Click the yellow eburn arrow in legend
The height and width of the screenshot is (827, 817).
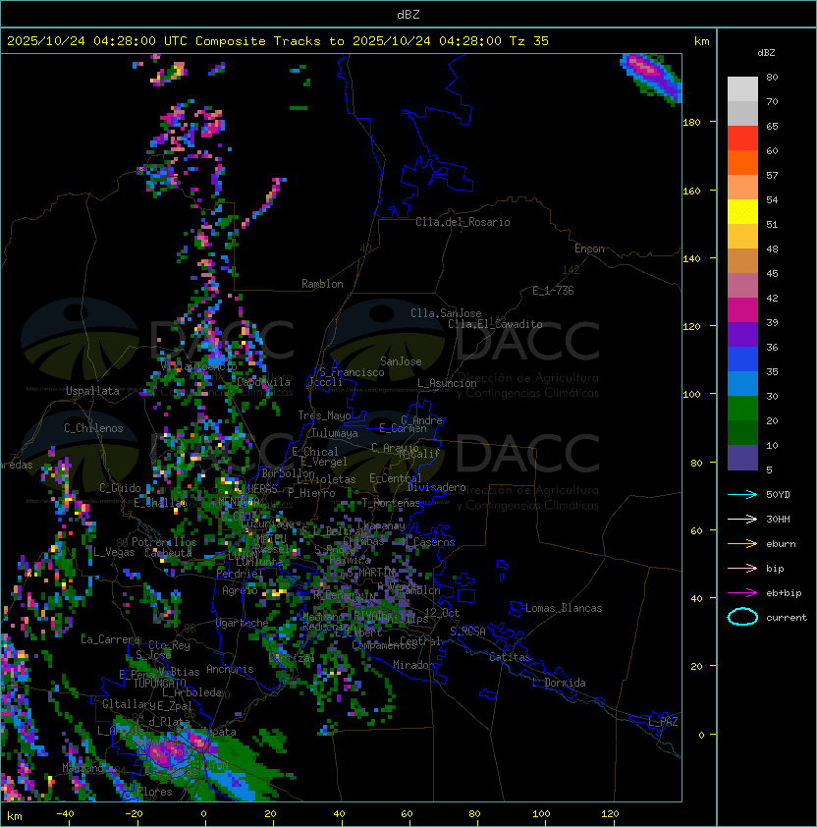[742, 544]
